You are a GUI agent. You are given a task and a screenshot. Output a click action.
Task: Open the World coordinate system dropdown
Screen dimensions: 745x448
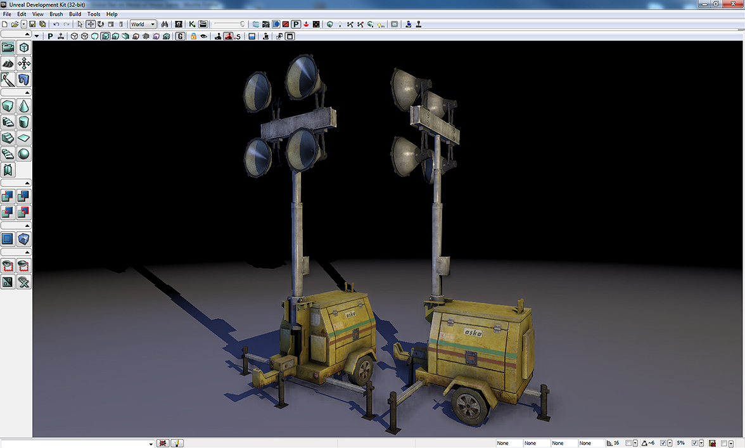coord(143,24)
